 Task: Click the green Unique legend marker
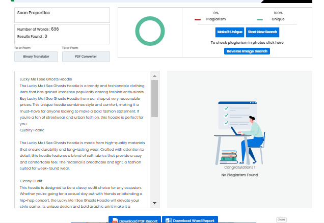[260, 20]
